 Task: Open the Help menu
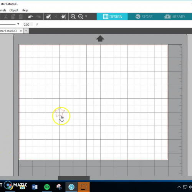click(25, 10)
